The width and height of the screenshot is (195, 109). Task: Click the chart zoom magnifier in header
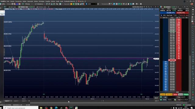tap(147, 7)
